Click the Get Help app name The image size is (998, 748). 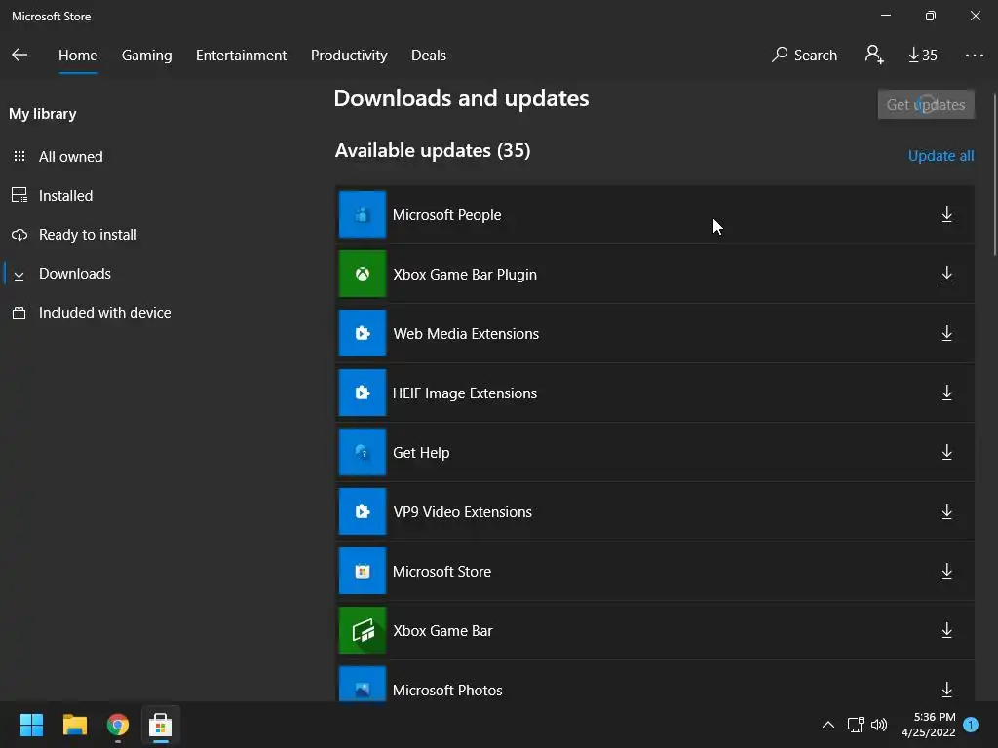click(x=421, y=452)
